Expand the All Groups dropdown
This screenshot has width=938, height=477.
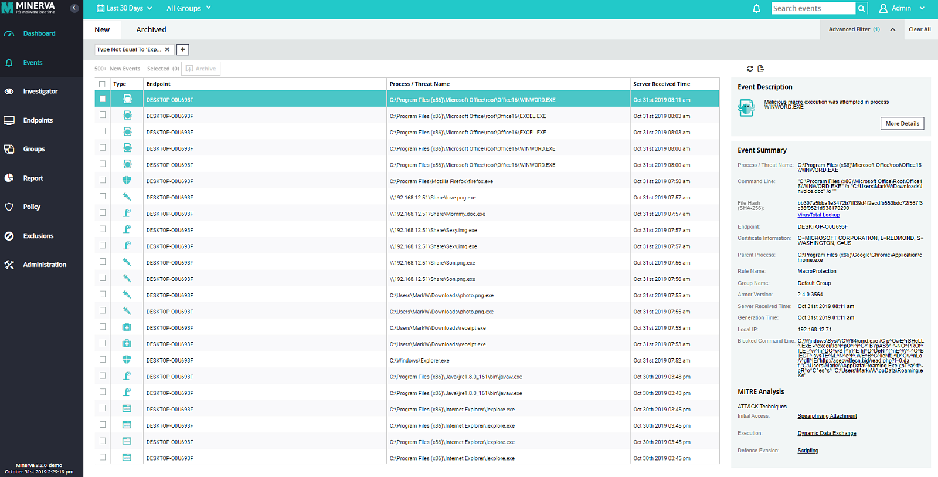point(189,8)
